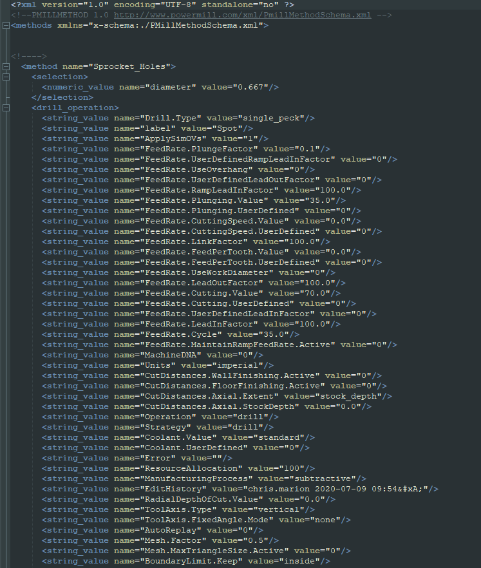481x568 pixels.
Task: Click the Mesh.Factor value "0.5"
Action: pyautogui.click(x=256, y=541)
